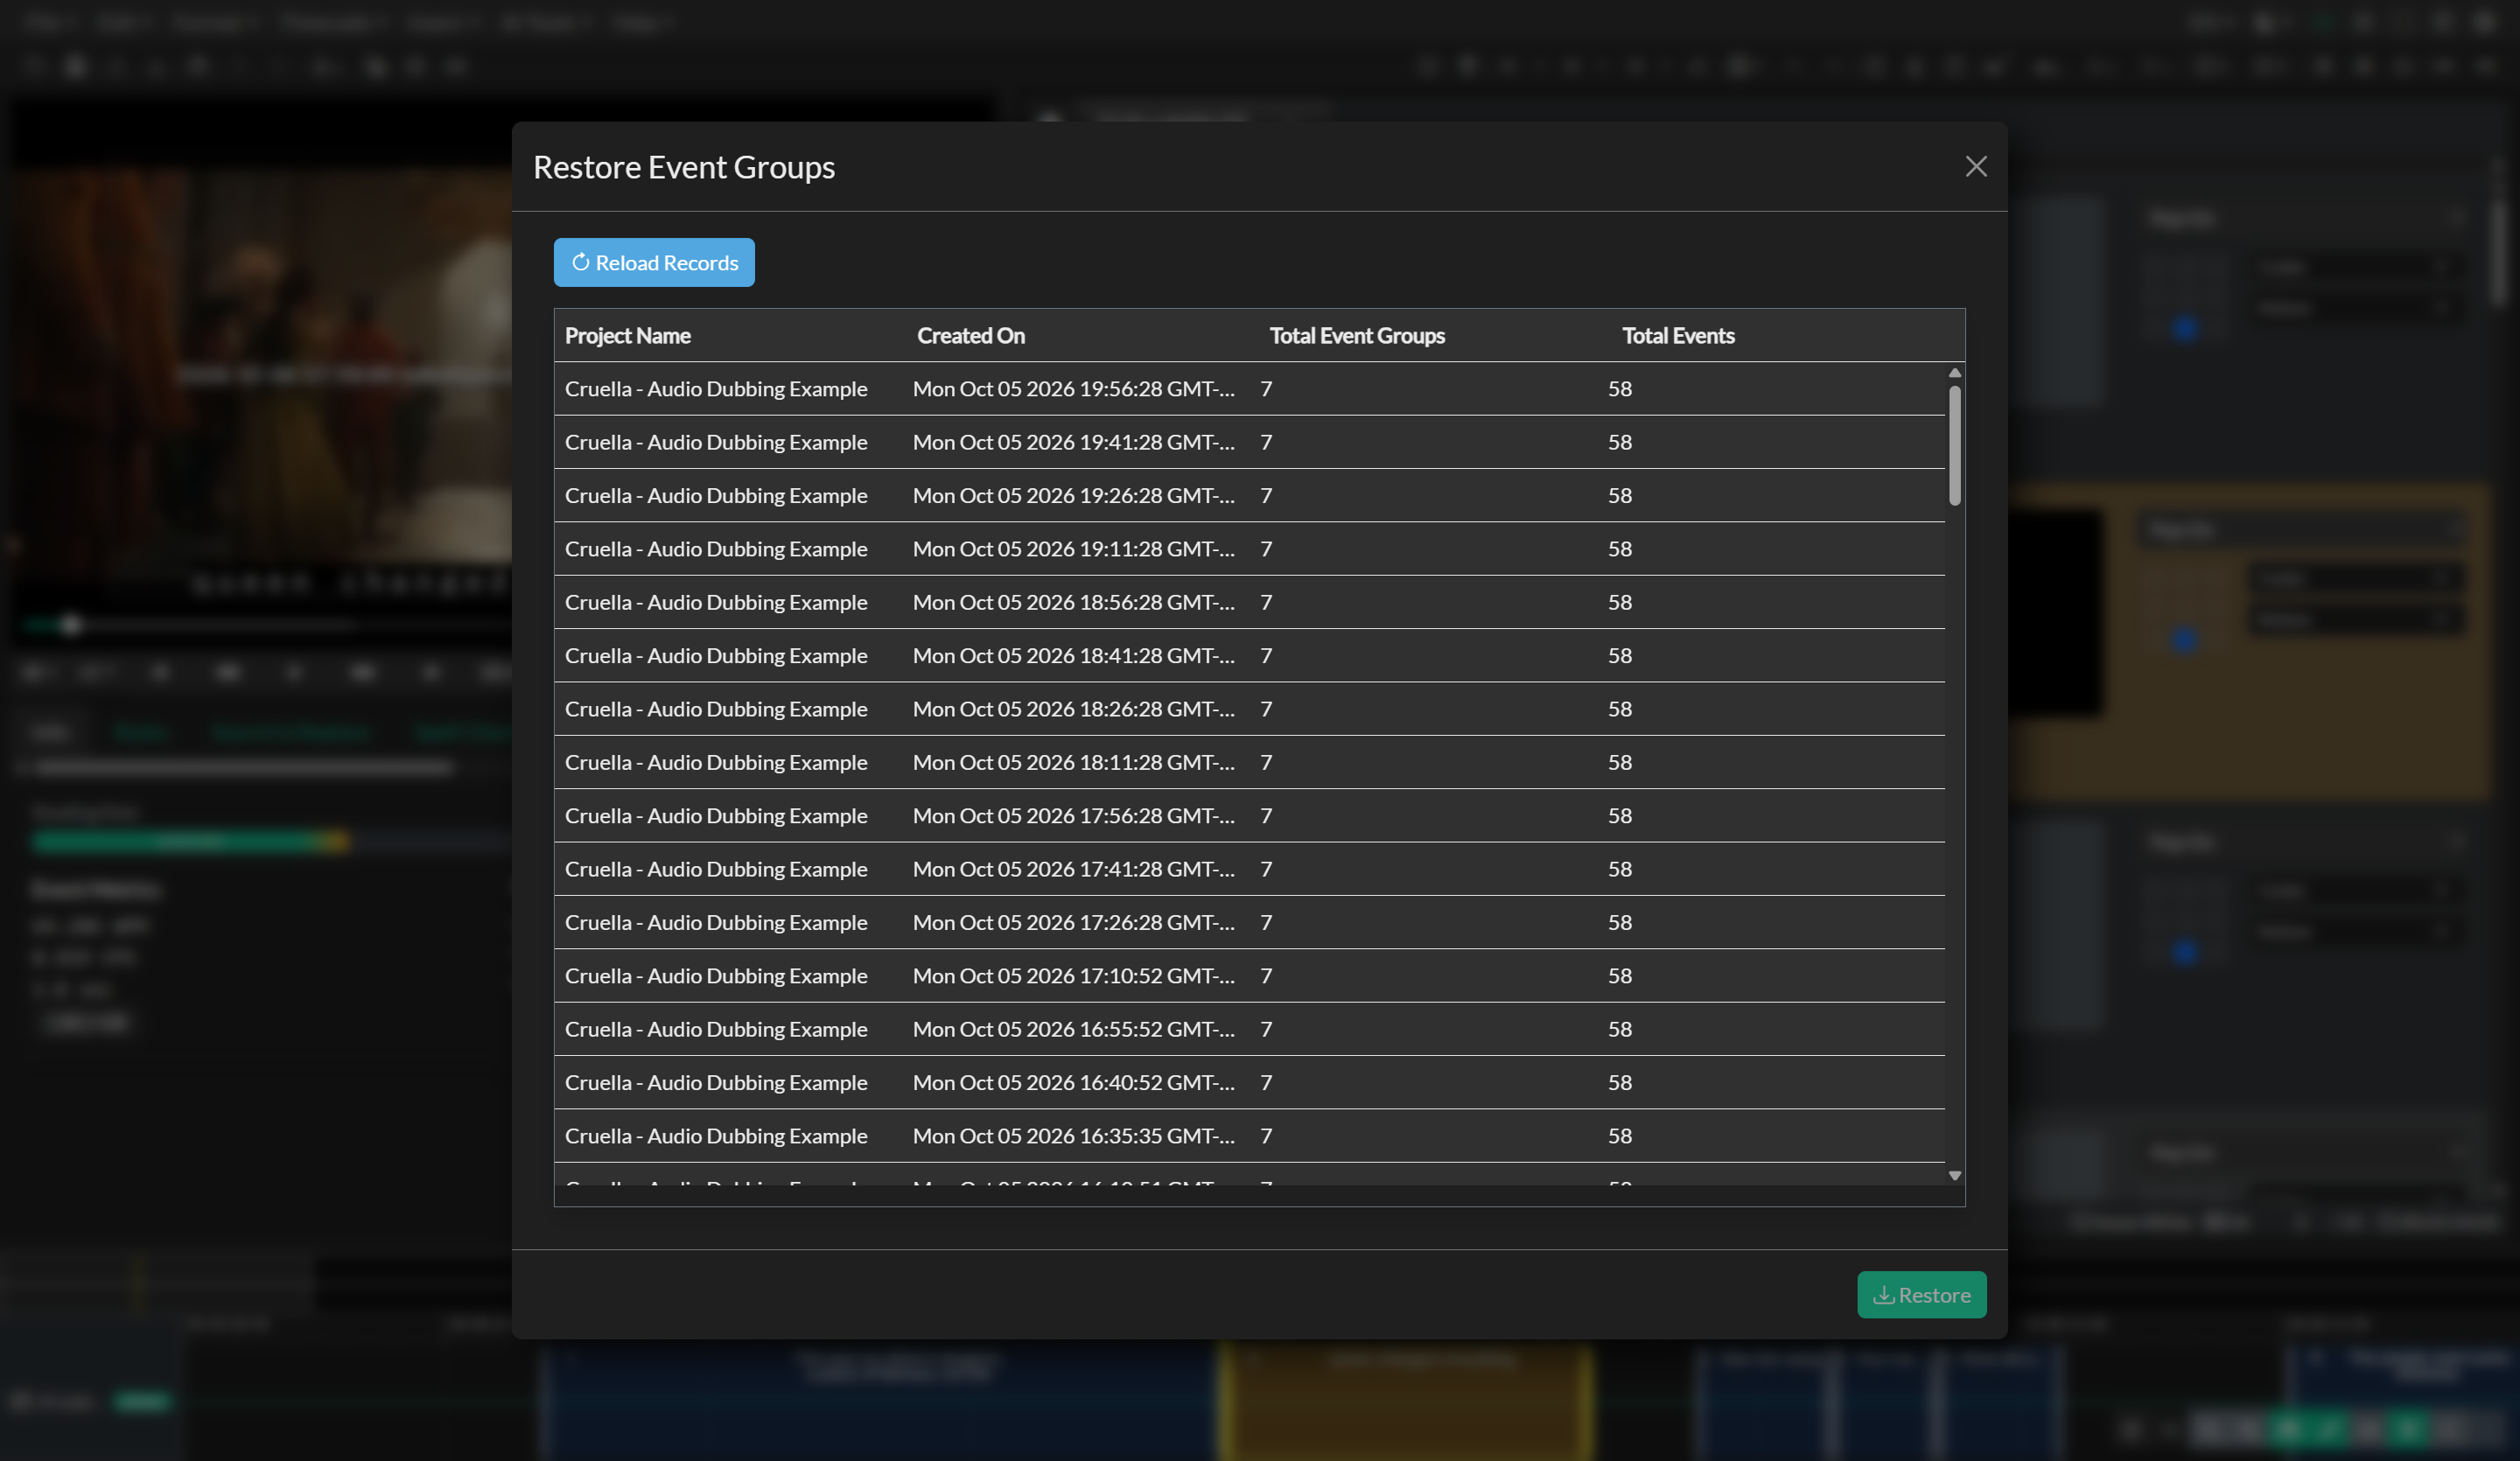Select the record created at 18:56:28

1250,602
